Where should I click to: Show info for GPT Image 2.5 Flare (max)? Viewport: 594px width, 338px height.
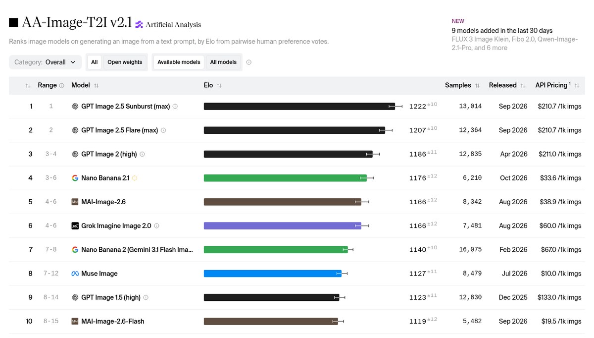(x=163, y=130)
